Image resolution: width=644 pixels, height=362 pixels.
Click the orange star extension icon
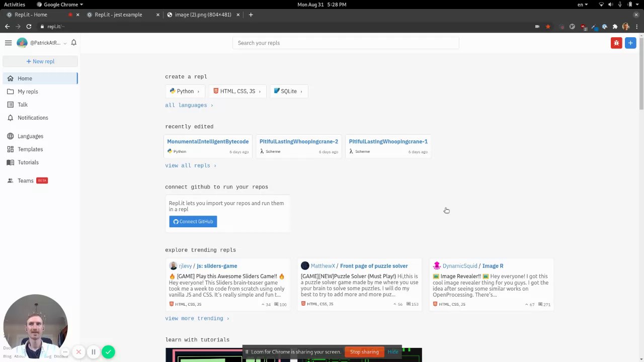(548, 27)
